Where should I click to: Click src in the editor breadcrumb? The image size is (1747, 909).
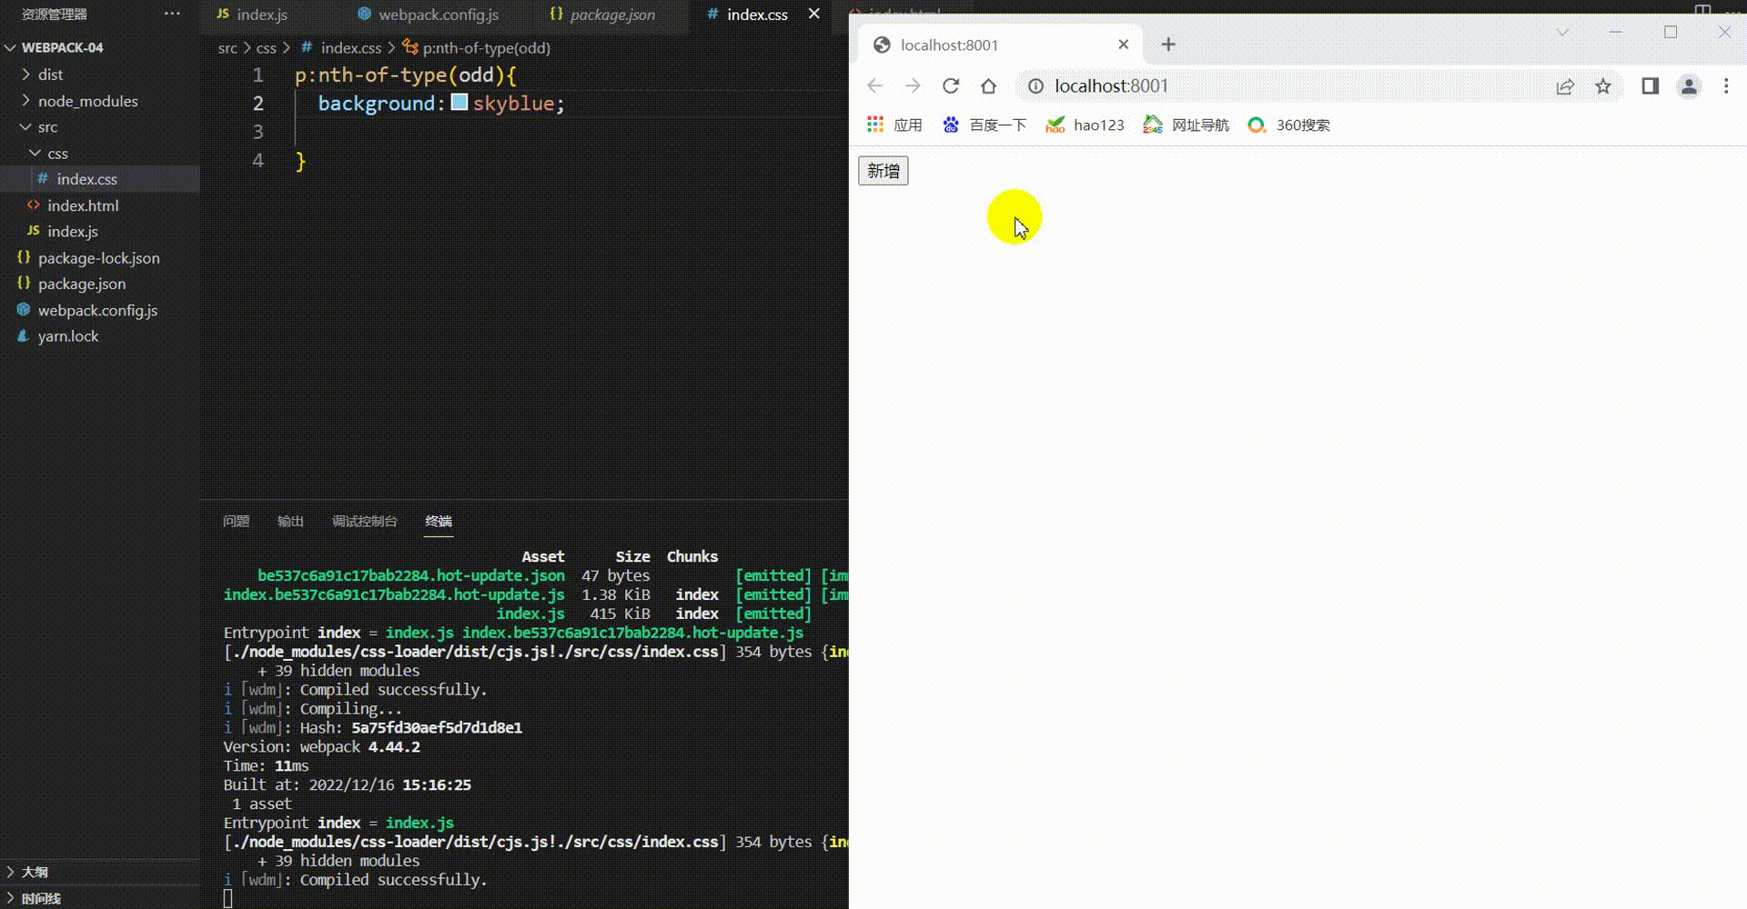click(x=227, y=48)
